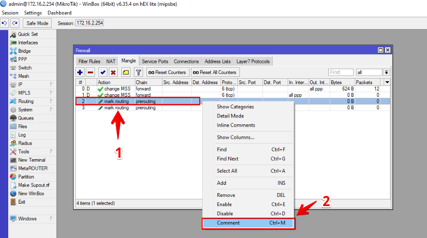This screenshot has width=427, height=238.
Task: Open Radius in the sidebar
Action: (25, 143)
